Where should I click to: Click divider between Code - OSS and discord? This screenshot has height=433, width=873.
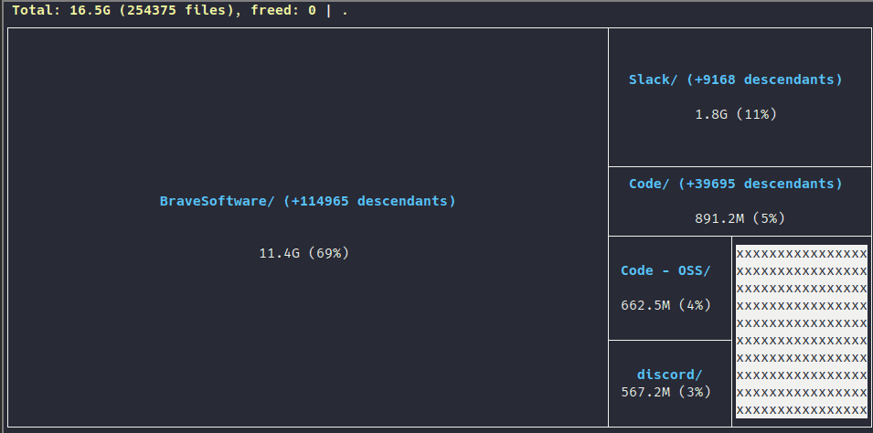coord(670,340)
